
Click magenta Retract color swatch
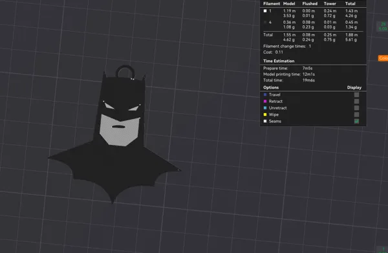pyautogui.click(x=265, y=101)
